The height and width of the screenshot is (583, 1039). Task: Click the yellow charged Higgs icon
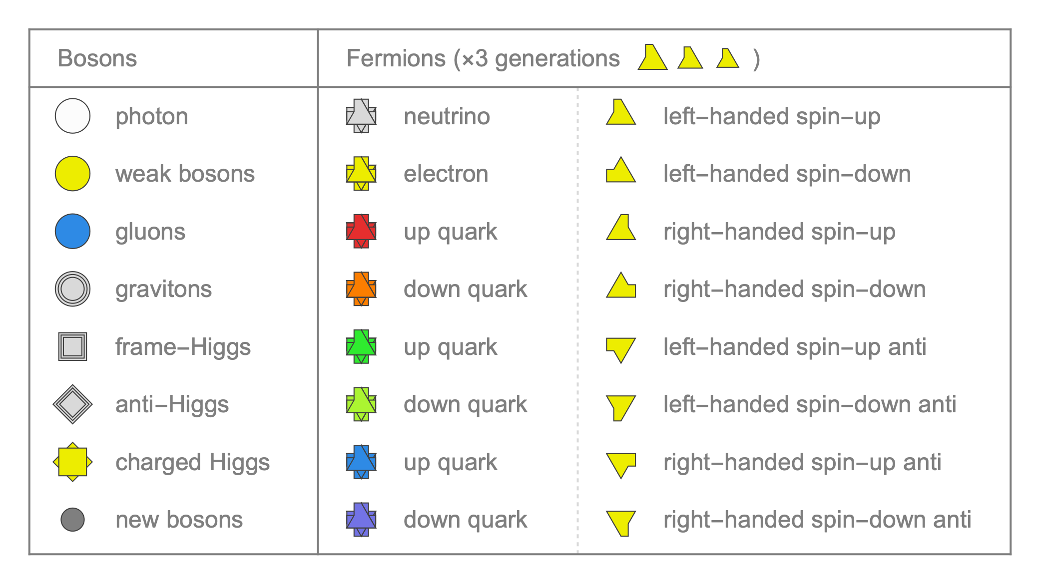pyautogui.click(x=72, y=462)
